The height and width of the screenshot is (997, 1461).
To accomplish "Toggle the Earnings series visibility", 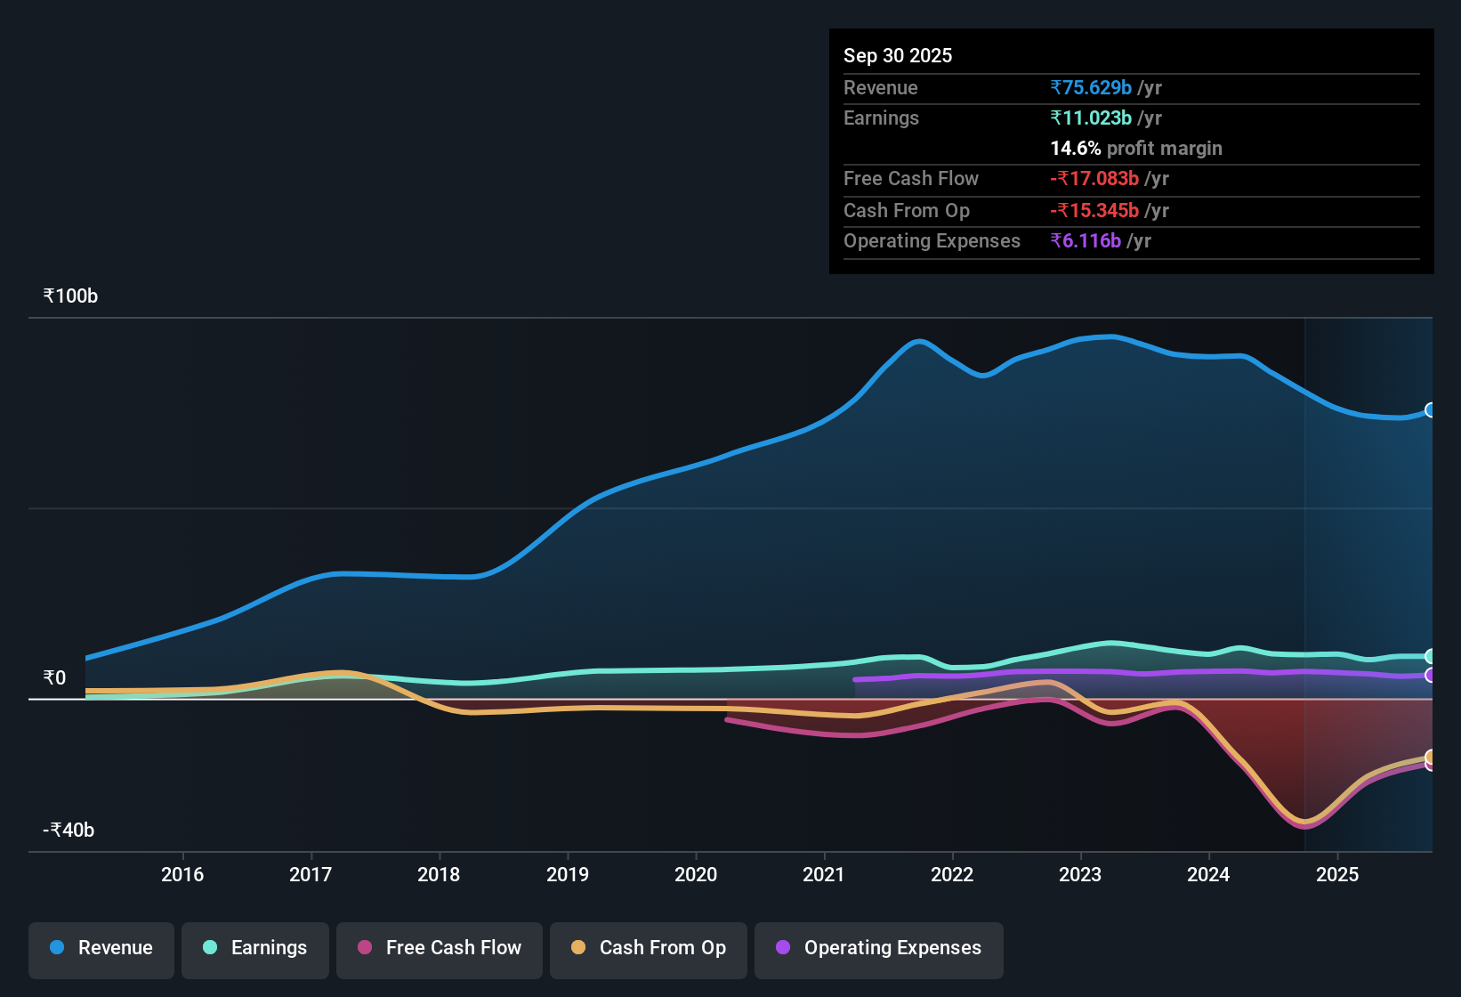I will click(x=254, y=948).
